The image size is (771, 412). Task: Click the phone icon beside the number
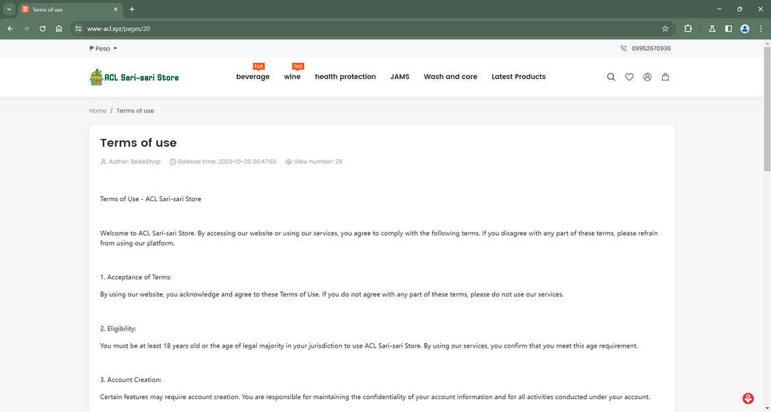pyautogui.click(x=623, y=48)
